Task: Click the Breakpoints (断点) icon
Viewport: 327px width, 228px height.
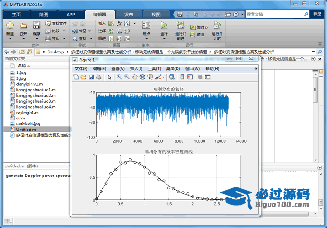Action: [146, 25]
